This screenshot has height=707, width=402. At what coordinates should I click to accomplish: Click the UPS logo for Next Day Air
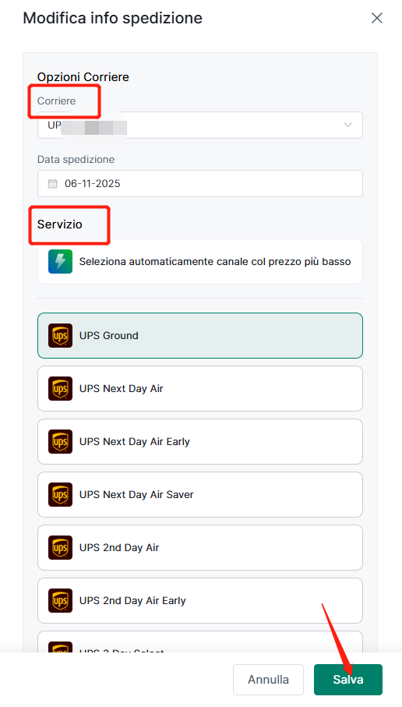pyautogui.click(x=61, y=389)
